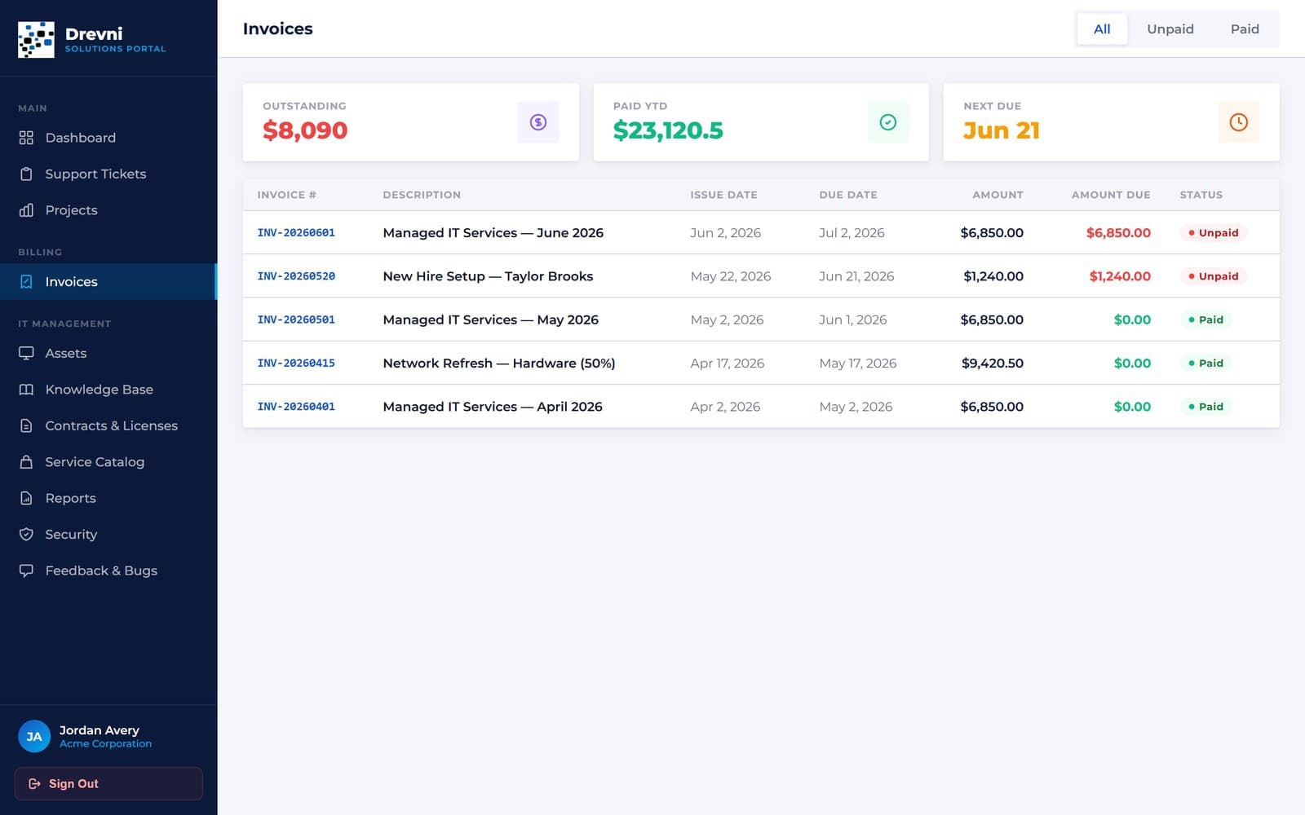Click the Security shield icon
The image size is (1305, 815).
click(x=26, y=535)
